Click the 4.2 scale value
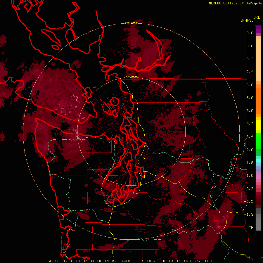Image resolution: width=263 pixels, height=263 pixels. pos(250,124)
